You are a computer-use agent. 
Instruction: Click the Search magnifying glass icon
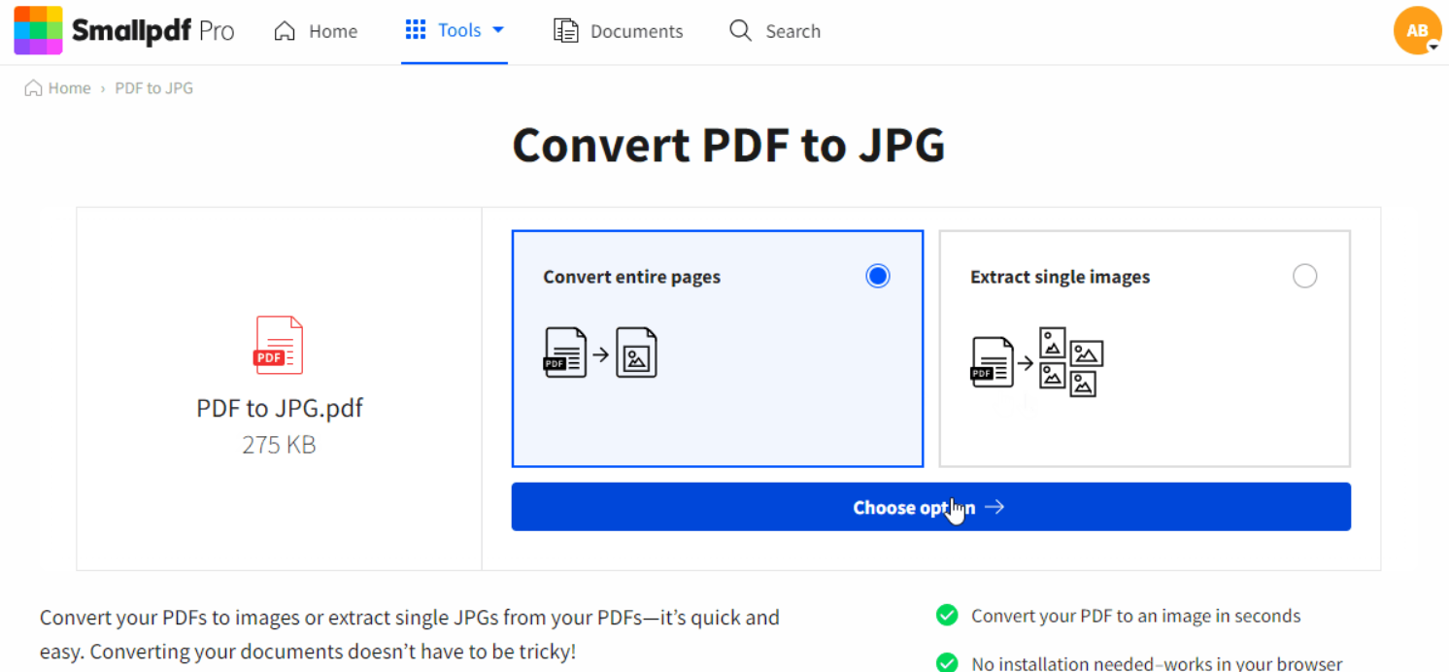tap(740, 31)
